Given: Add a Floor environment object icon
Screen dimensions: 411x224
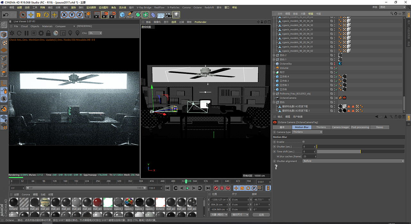Looking at the screenshot, I should [x=161, y=15].
